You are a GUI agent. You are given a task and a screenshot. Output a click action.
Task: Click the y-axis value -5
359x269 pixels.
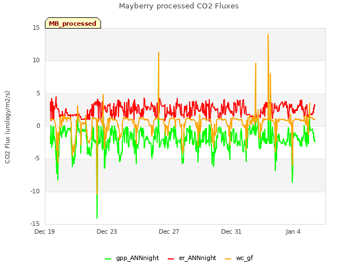pyautogui.click(x=37, y=158)
